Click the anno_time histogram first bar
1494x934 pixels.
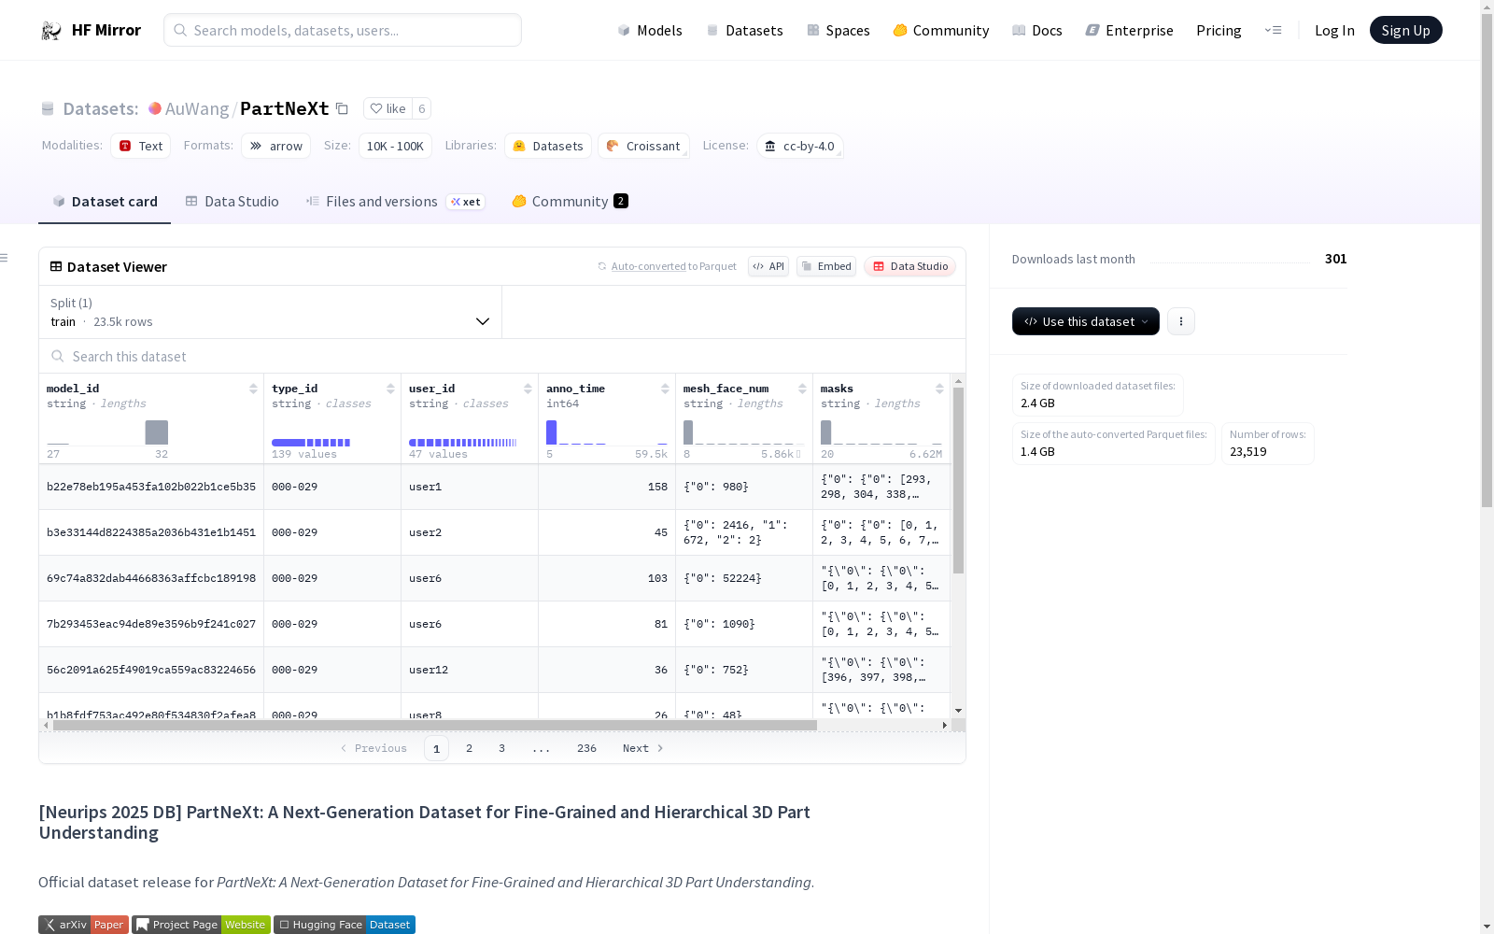(551, 432)
